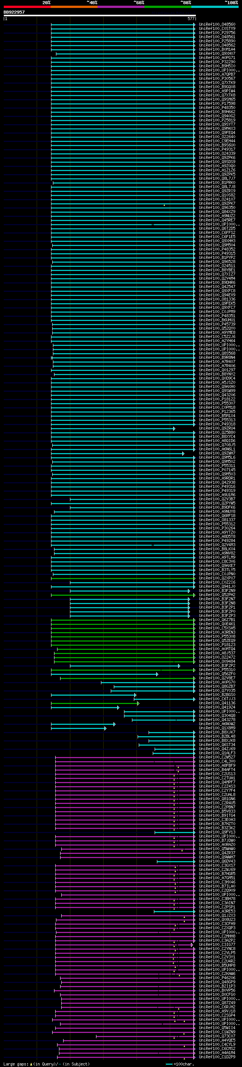Select the BB922957 query label
Viewport: 242px width, 1067px height.
(x=14, y=12)
